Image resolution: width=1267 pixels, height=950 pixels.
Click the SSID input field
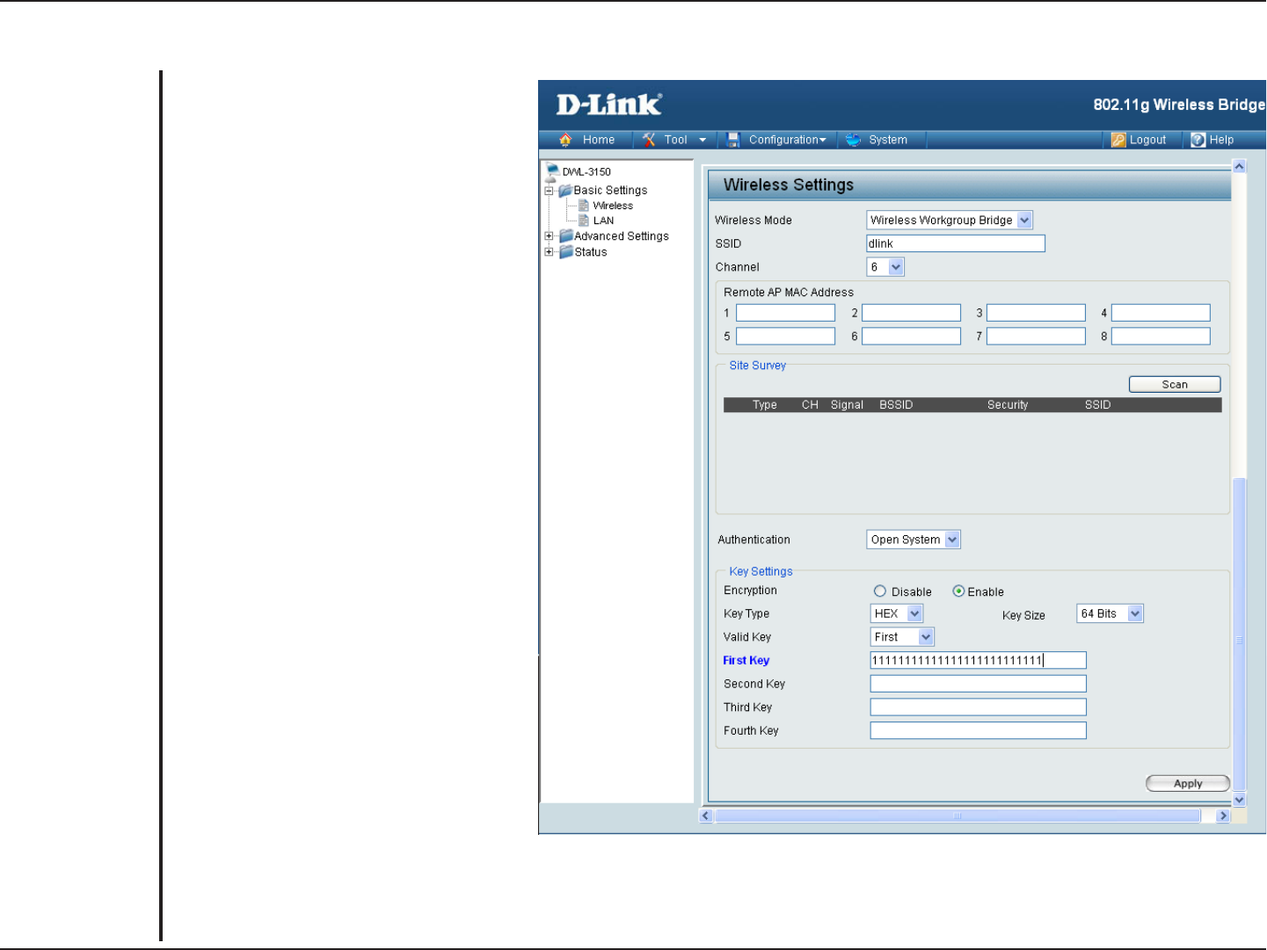pyautogui.click(x=956, y=243)
